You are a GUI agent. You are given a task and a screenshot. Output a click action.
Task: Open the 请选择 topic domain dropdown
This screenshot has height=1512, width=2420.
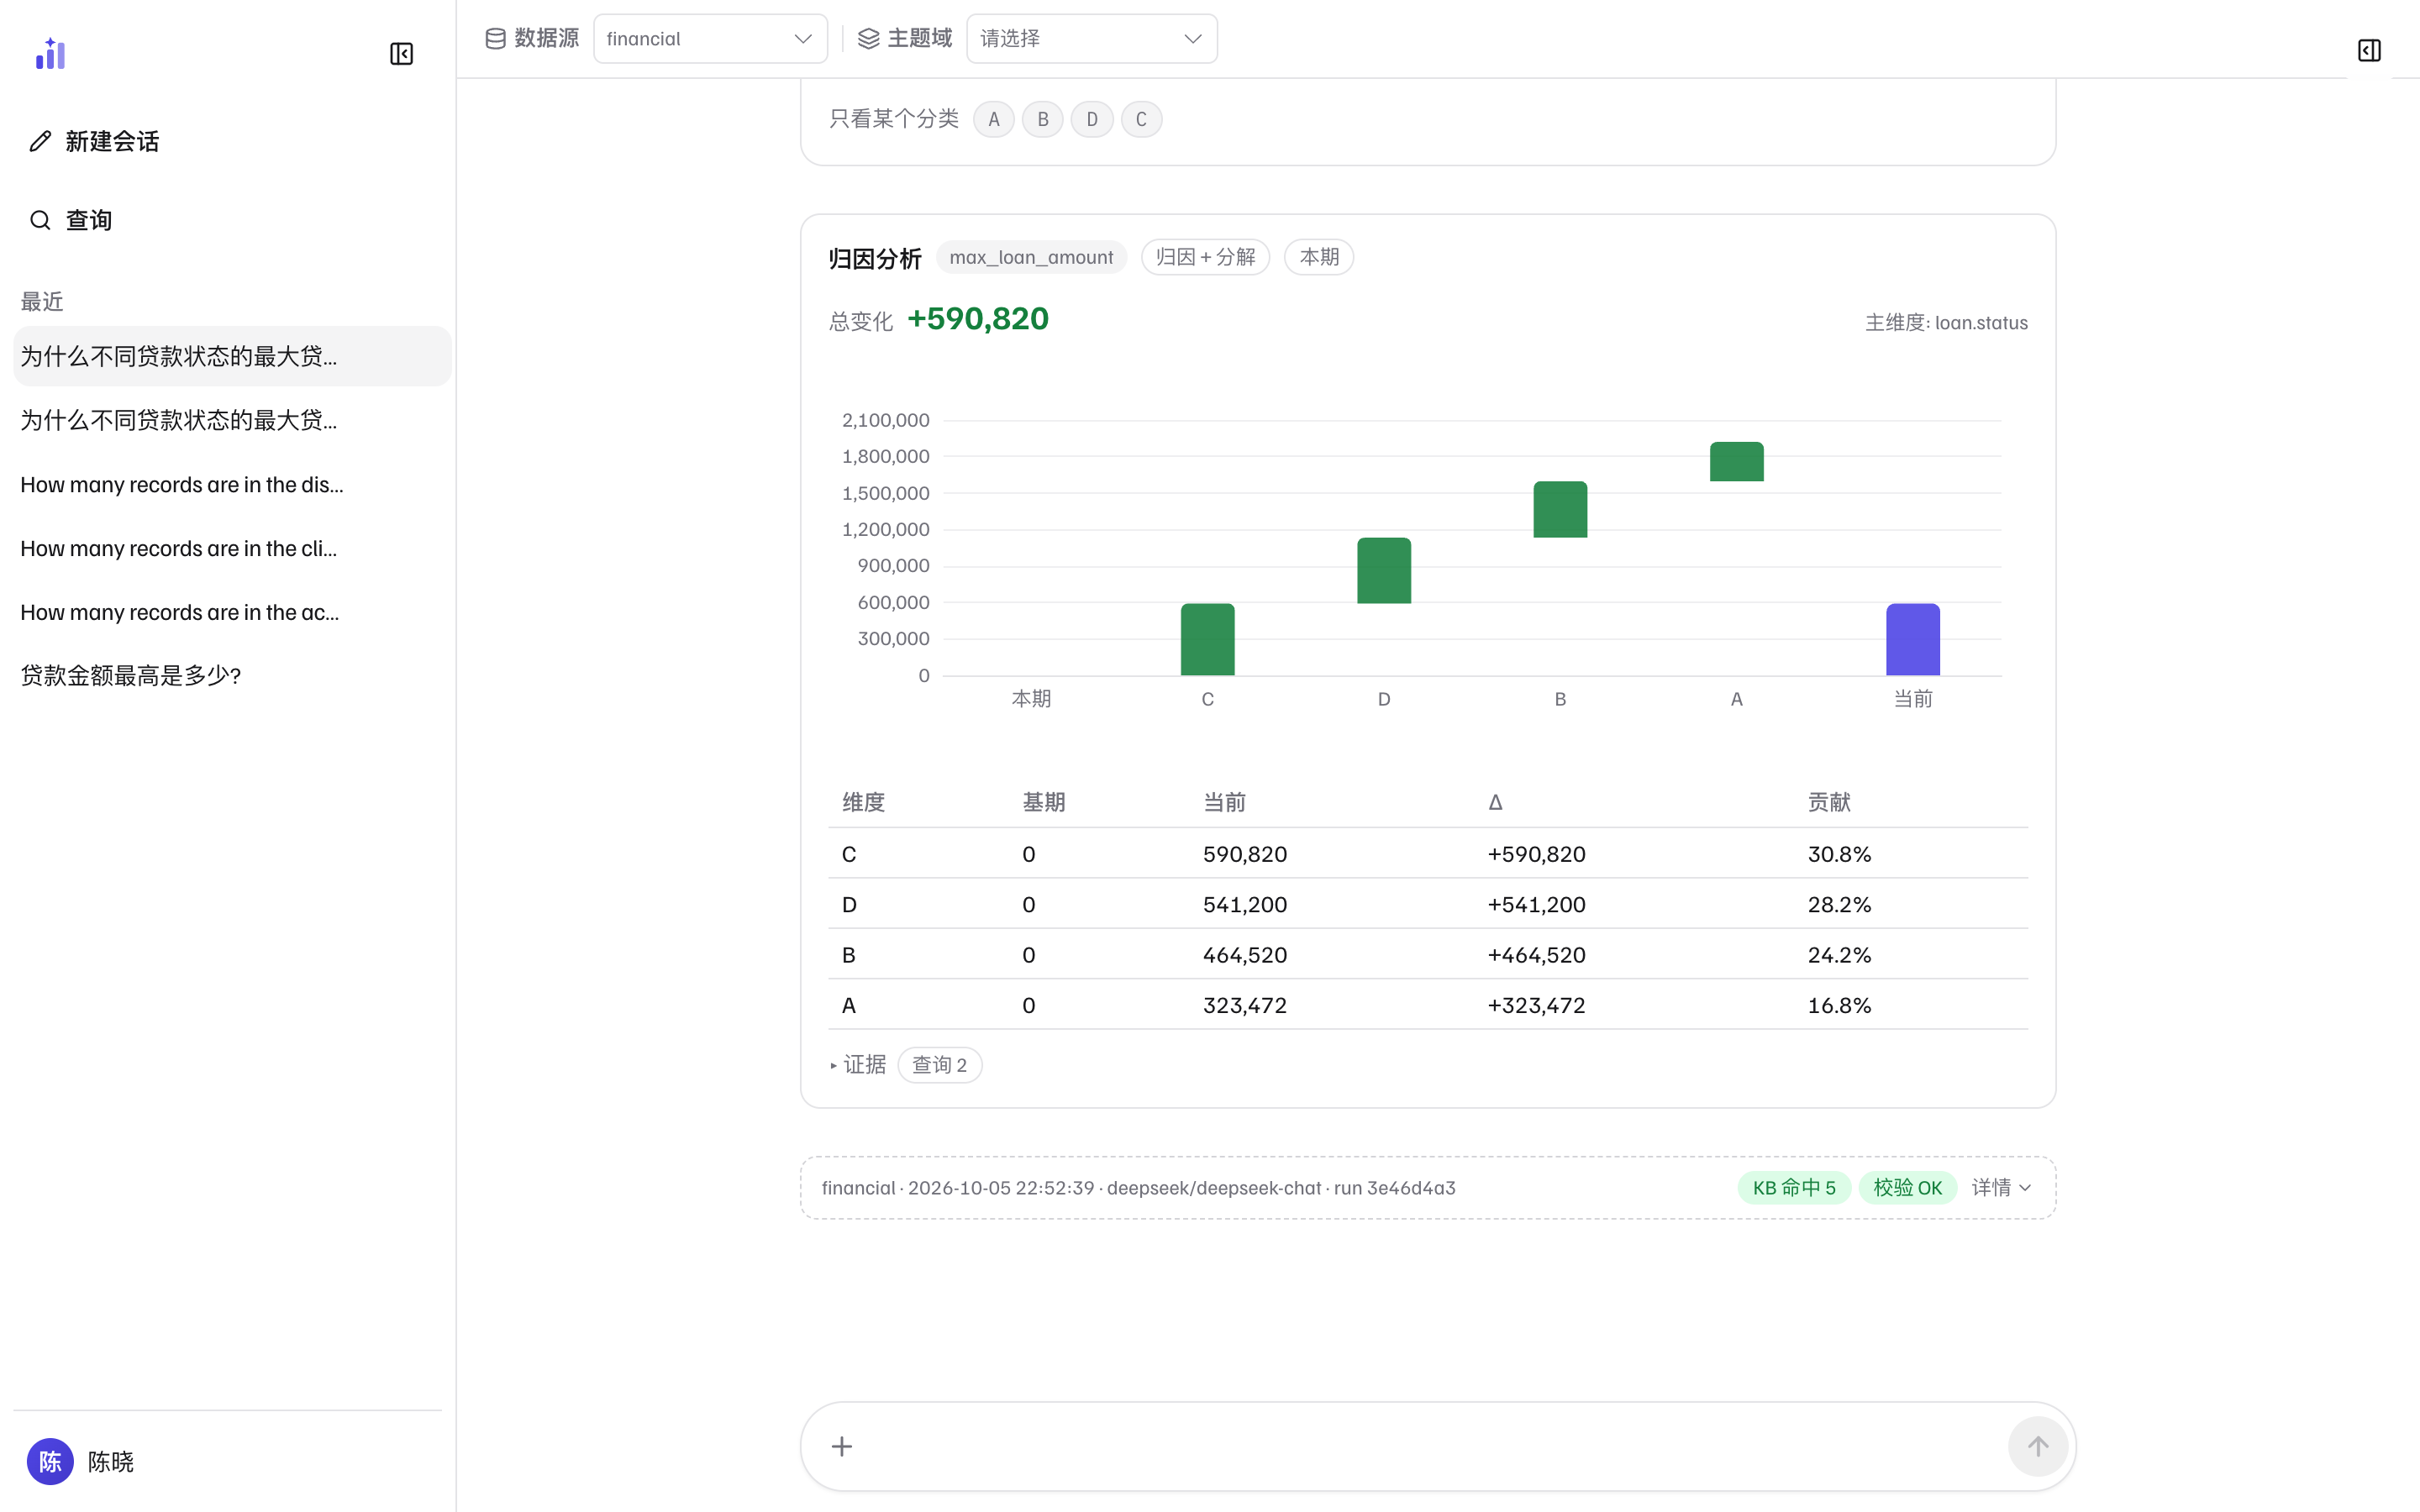[1092, 38]
